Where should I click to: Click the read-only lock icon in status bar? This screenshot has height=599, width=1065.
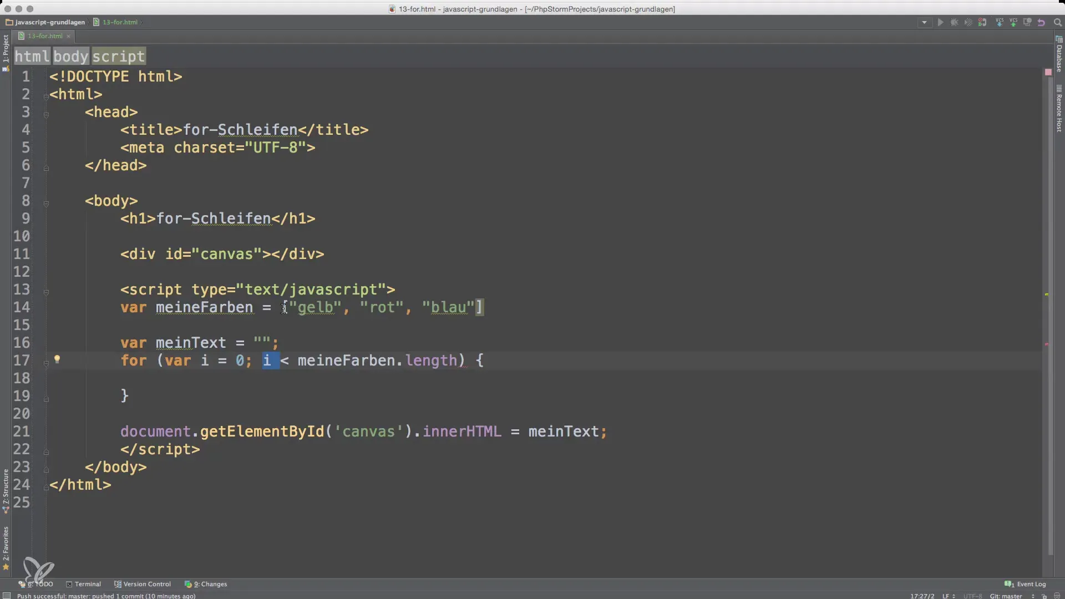click(1044, 596)
